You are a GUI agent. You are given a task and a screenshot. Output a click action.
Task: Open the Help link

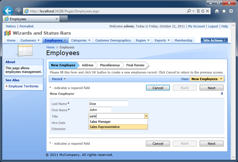(224, 26)
